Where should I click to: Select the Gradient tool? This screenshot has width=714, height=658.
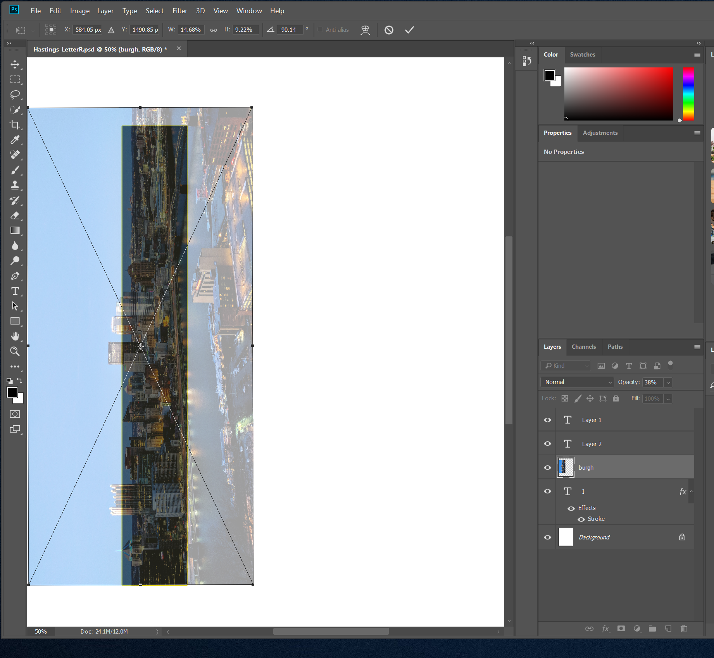point(15,231)
